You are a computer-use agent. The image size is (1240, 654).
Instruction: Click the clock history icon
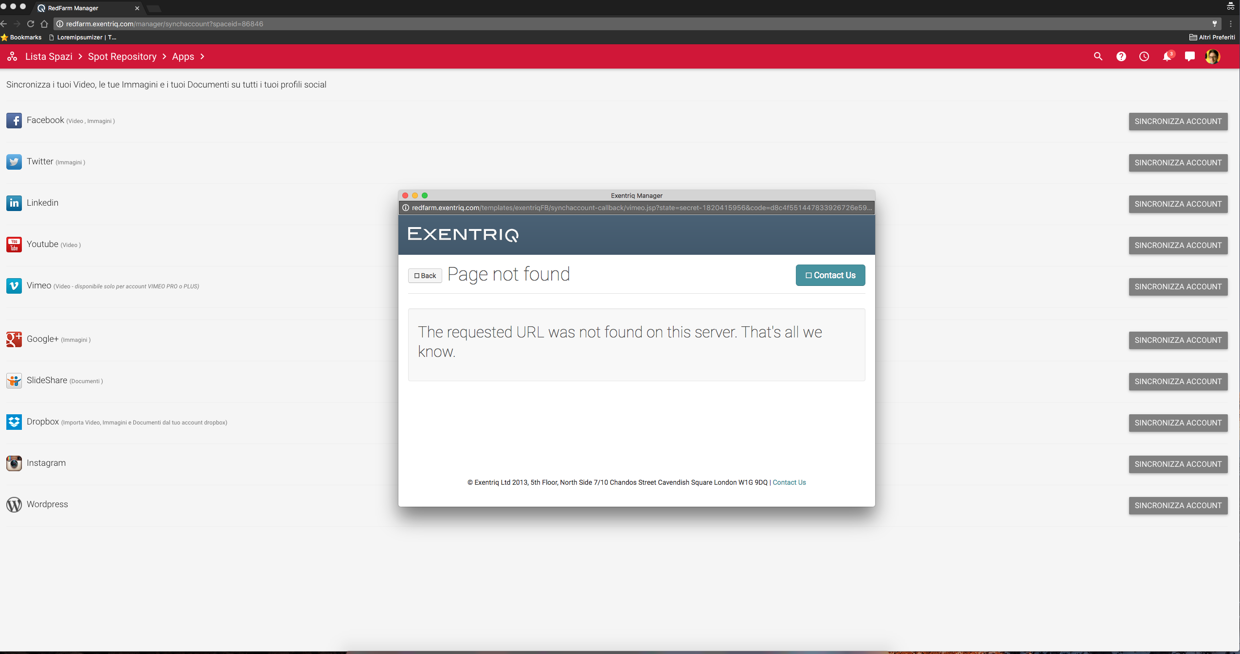tap(1144, 56)
